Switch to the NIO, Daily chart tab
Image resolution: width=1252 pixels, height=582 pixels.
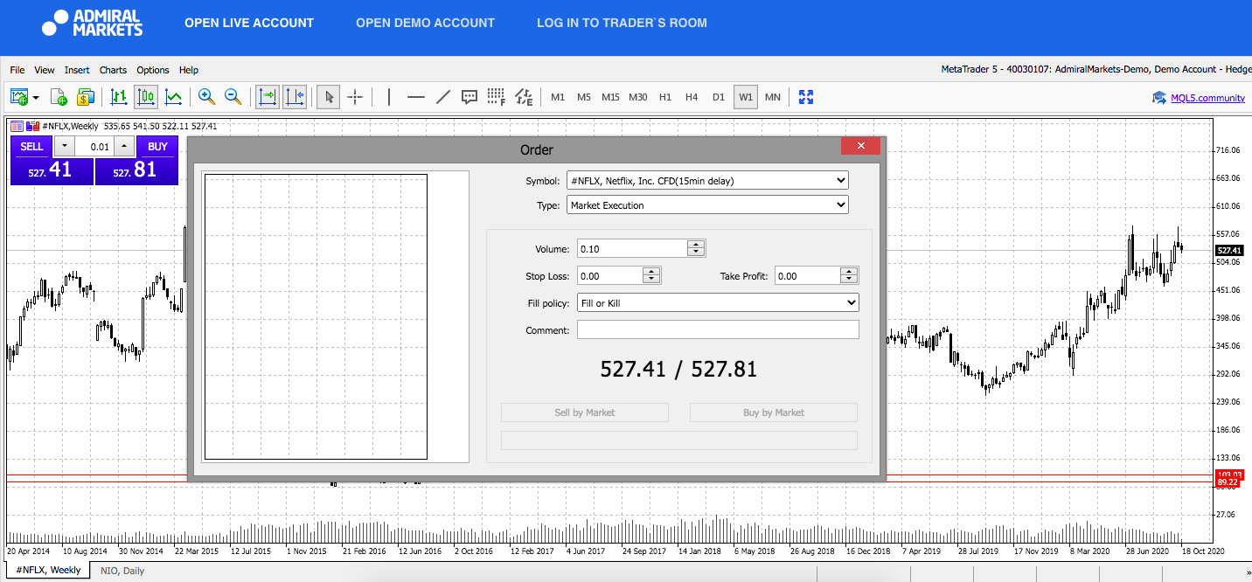pyautogui.click(x=121, y=571)
